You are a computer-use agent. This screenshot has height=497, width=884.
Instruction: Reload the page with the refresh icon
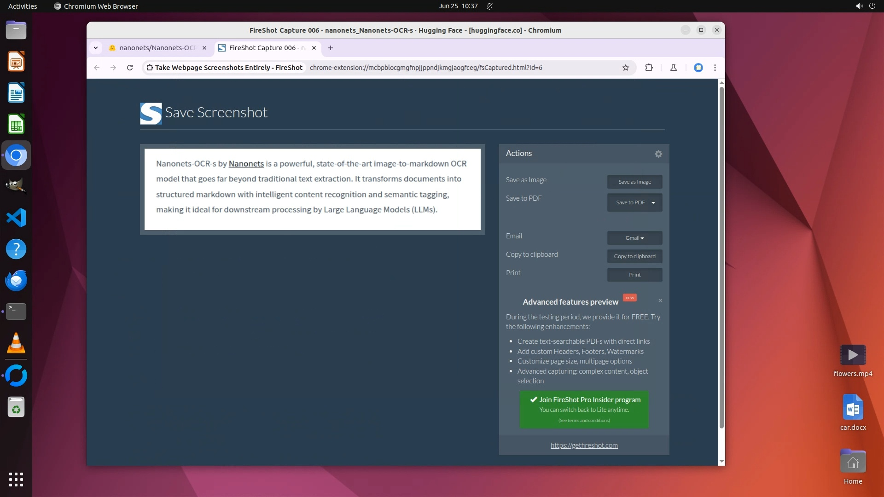(x=130, y=68)
